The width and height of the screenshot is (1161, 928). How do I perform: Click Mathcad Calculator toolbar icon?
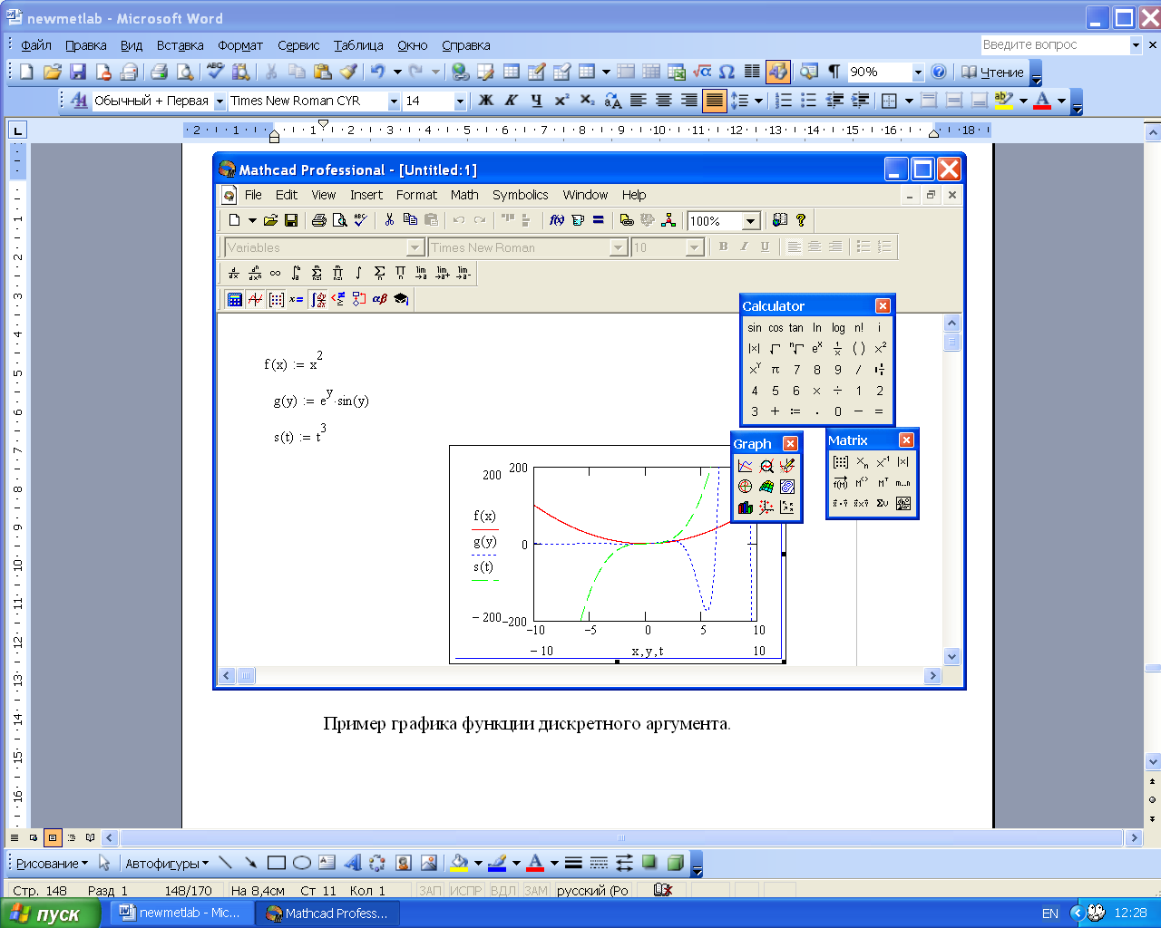[x=235, y=299]
